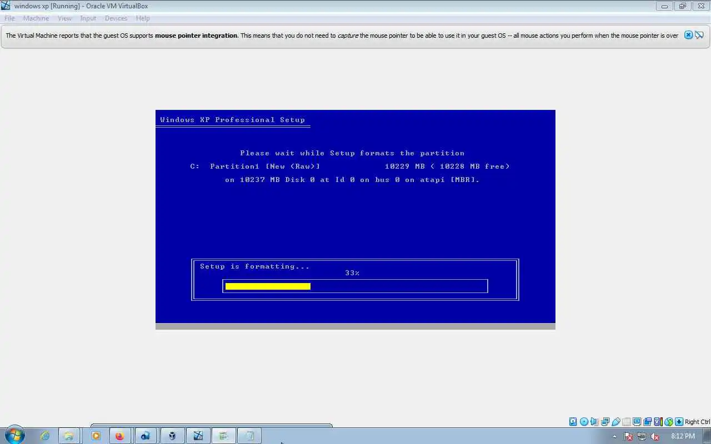711x444 pixels.
Task: Show hidden system tray icons
Action: click(x=614, y=436)
